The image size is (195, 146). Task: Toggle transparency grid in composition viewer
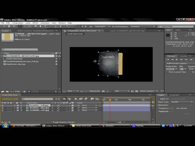tap(136, 91)
